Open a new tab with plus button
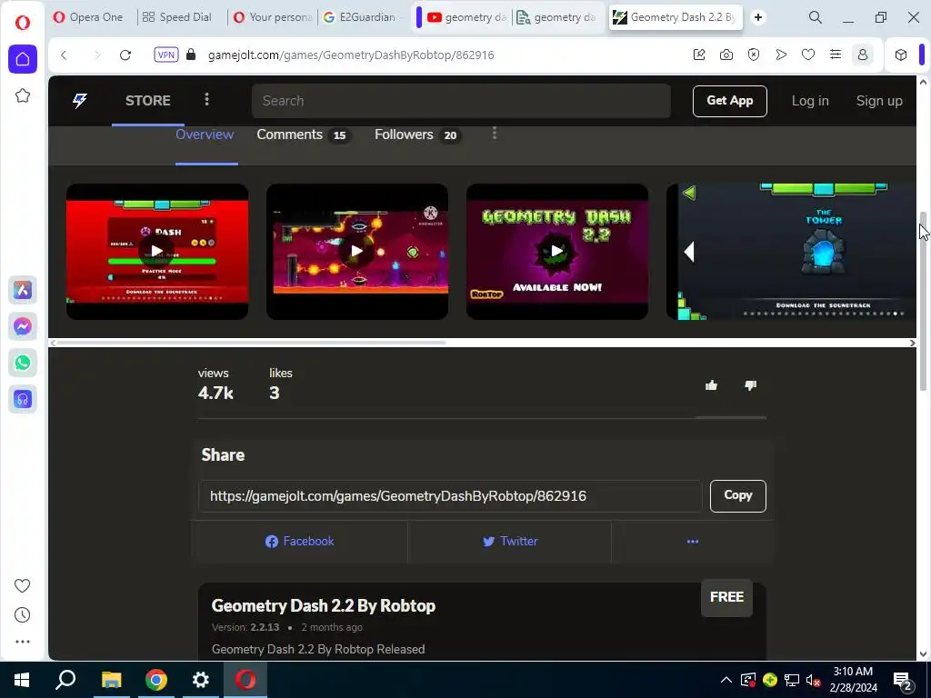This screenshot has height=698, width=931. coord(758,17)
